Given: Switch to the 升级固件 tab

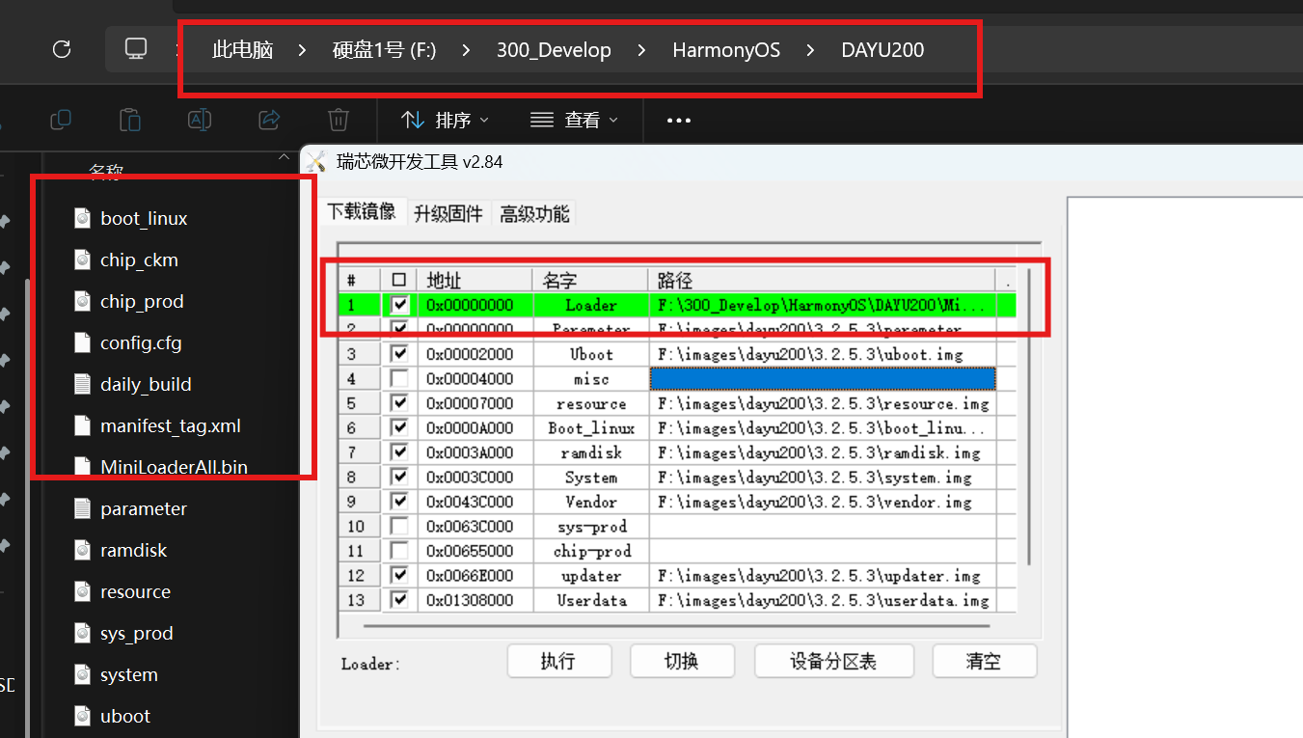Looking at the screenshot, I should point(448,214).
